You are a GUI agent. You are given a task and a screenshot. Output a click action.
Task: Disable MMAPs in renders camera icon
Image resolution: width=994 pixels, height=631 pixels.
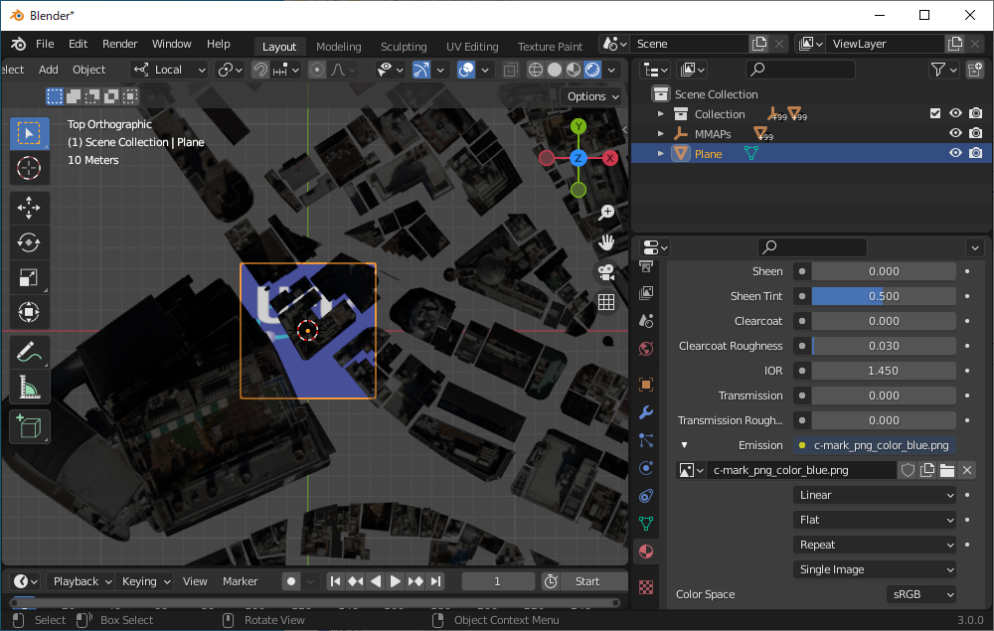tap(976, 134)
